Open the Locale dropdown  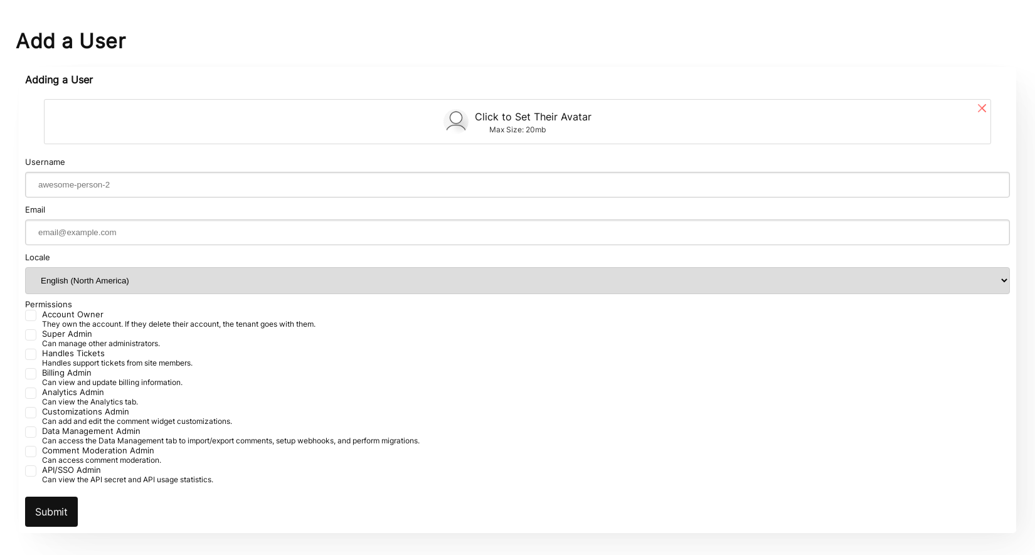coord(517,280)
